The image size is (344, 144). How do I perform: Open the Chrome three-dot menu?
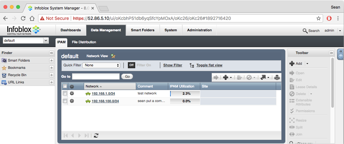click(x=338, y=18)
